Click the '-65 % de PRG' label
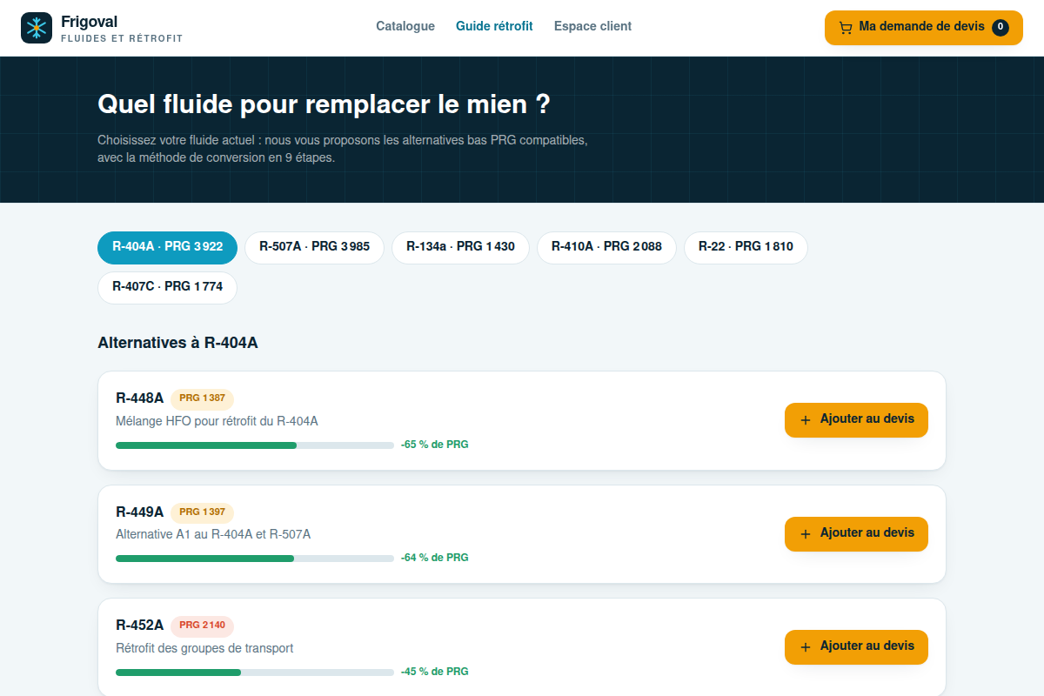This screenshot has height=696, width=1044. pyautogui.click(x=435, y=445)
